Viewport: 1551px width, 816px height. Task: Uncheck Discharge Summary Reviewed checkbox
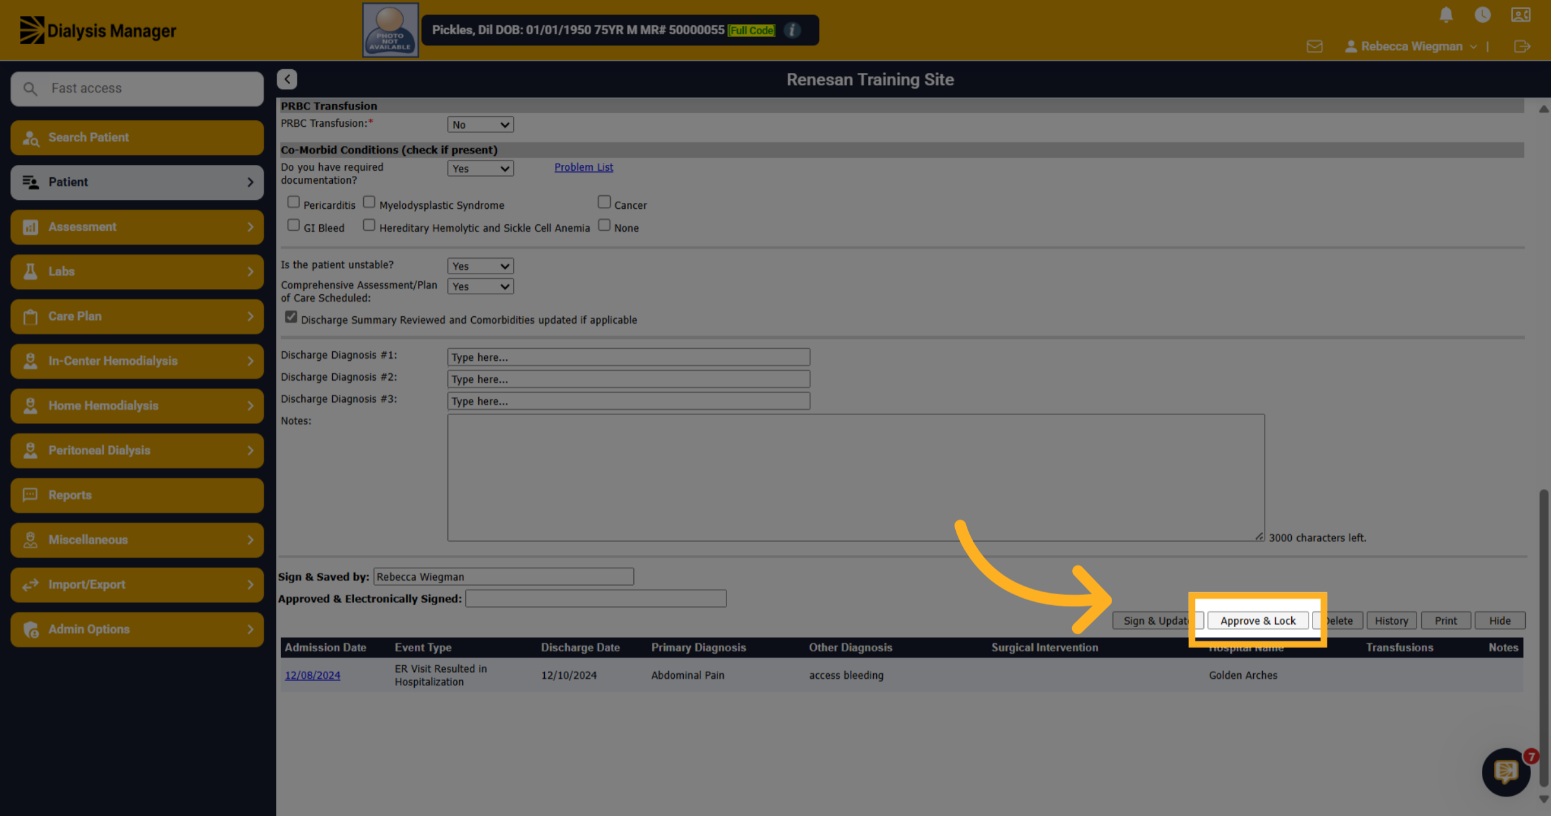pyautogui.click(x=291, y=317)
